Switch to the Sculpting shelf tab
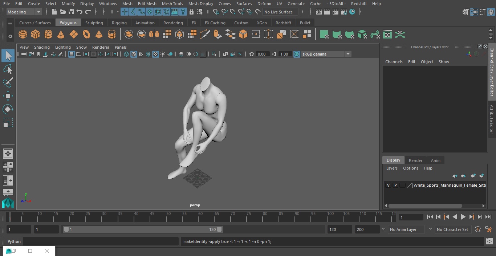496x256 pixels. point(94,23)
